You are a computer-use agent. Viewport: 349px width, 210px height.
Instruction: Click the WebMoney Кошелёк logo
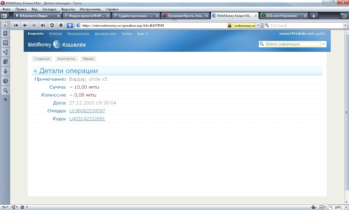click(57, 44)
